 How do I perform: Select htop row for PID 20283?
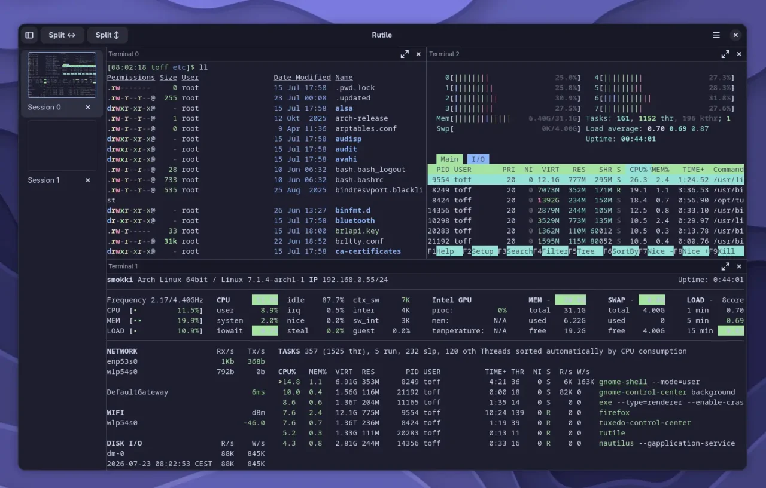point(586,231)
